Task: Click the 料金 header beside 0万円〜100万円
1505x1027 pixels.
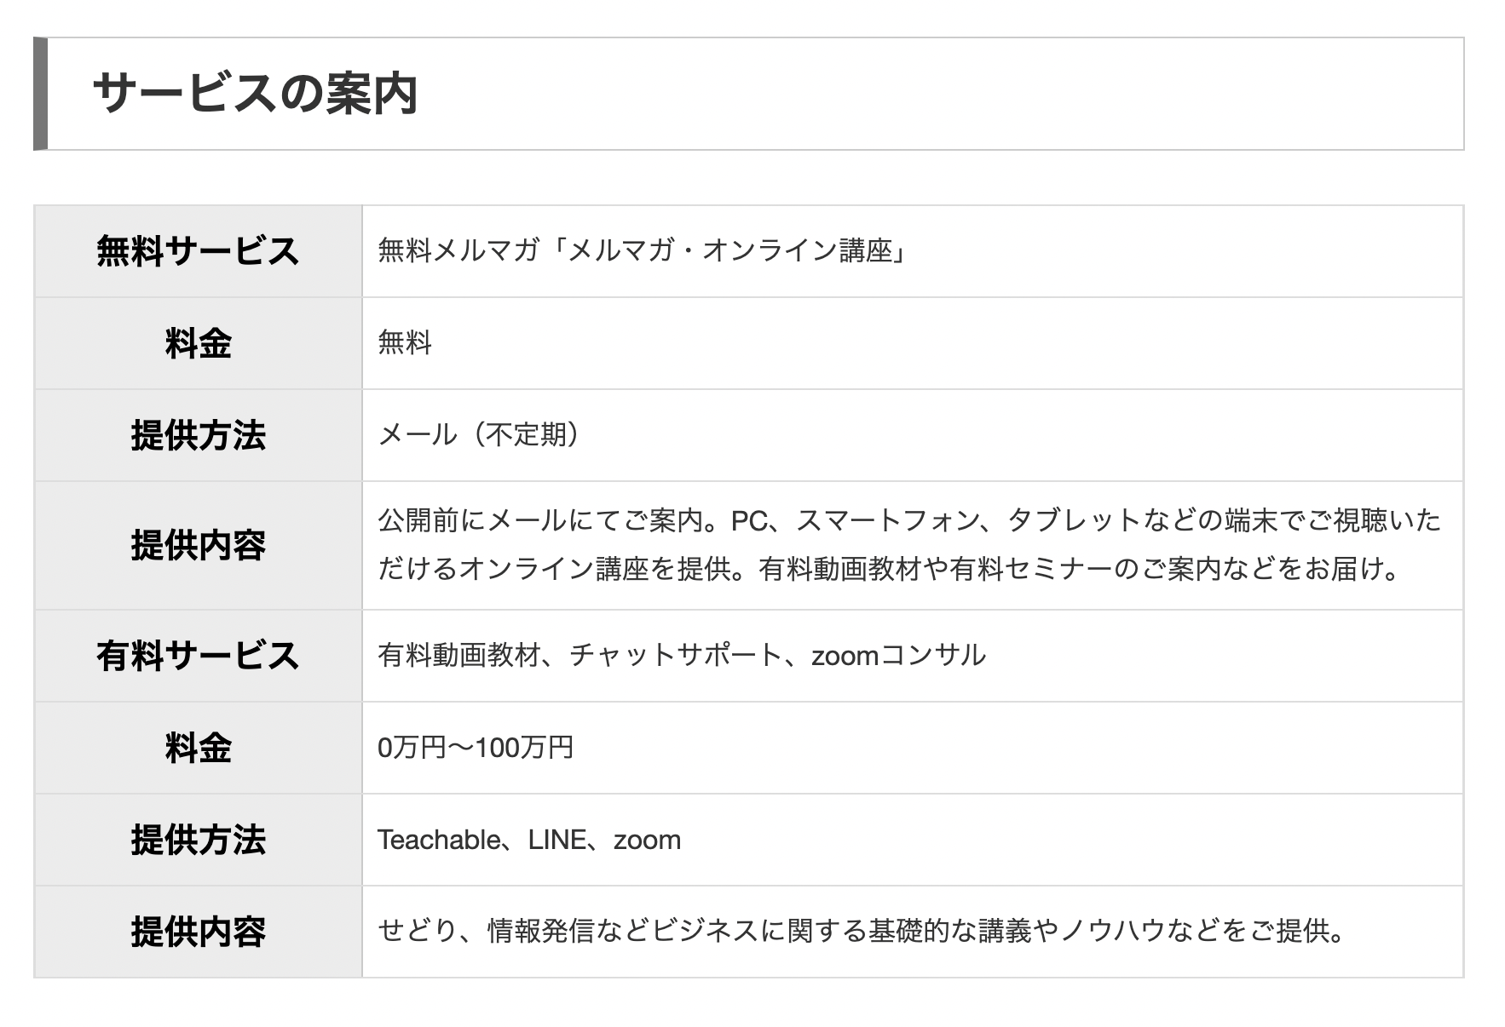Action: [x=198, y=748]
